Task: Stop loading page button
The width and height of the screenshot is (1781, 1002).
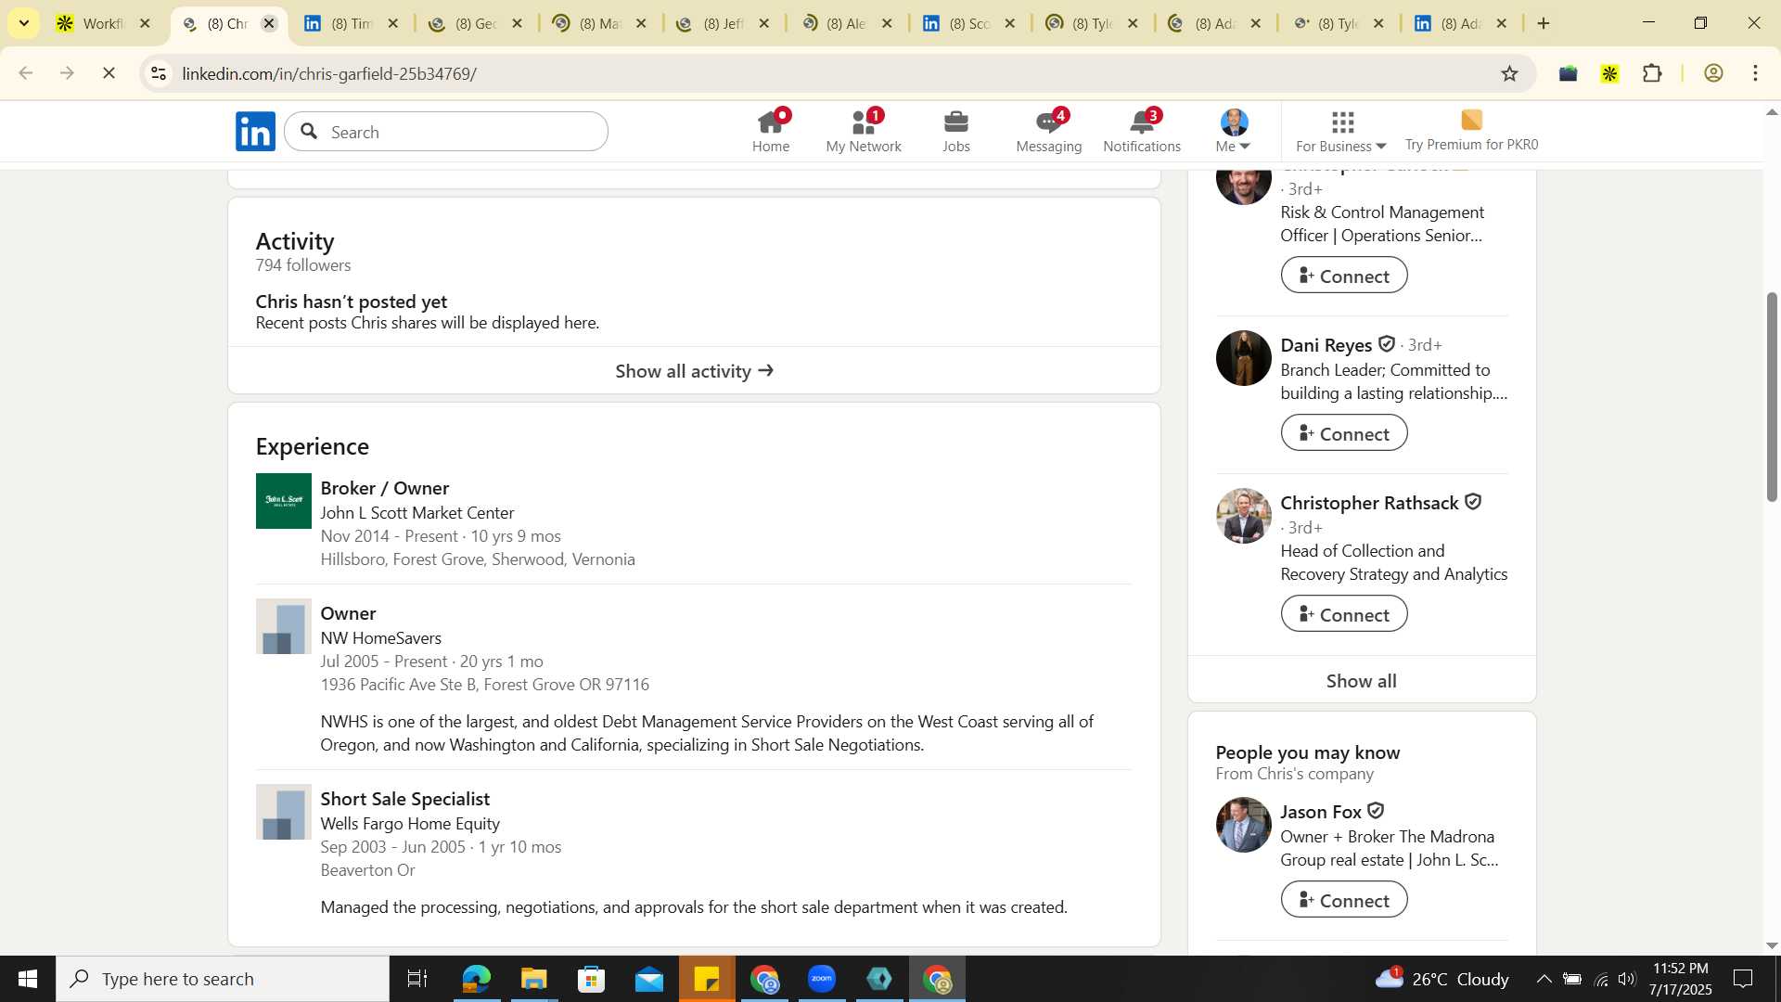Action: pos(109,73)
